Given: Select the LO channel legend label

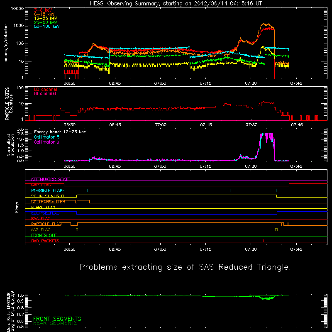Looking at the screenshot, I should [x=46, y=89].
